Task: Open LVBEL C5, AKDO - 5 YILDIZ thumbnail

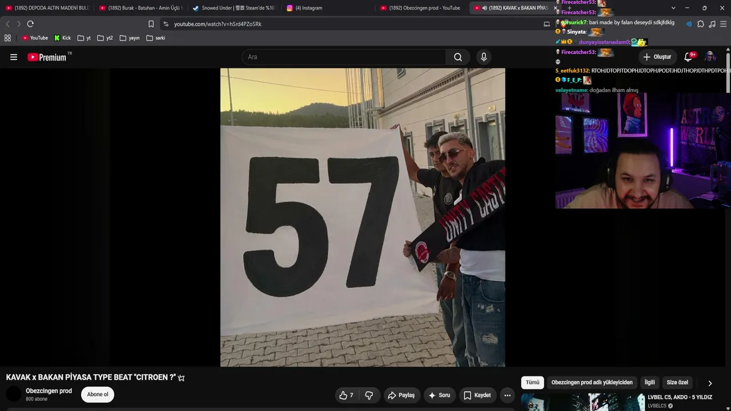Action: (582, 402)
